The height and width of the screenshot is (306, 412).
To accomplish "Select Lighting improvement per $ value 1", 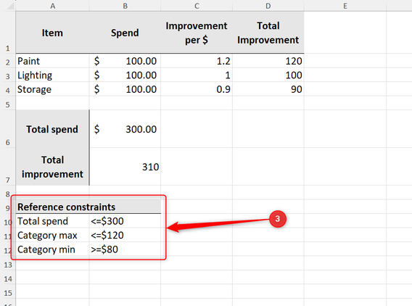I will click(197, 75).
